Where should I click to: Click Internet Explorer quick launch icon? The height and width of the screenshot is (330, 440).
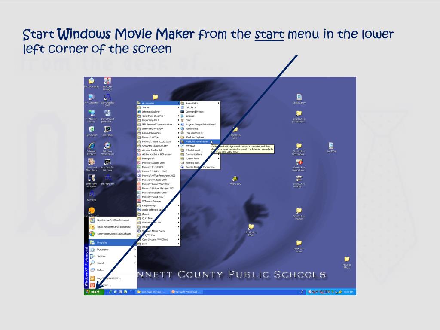[x=110, y=292]
